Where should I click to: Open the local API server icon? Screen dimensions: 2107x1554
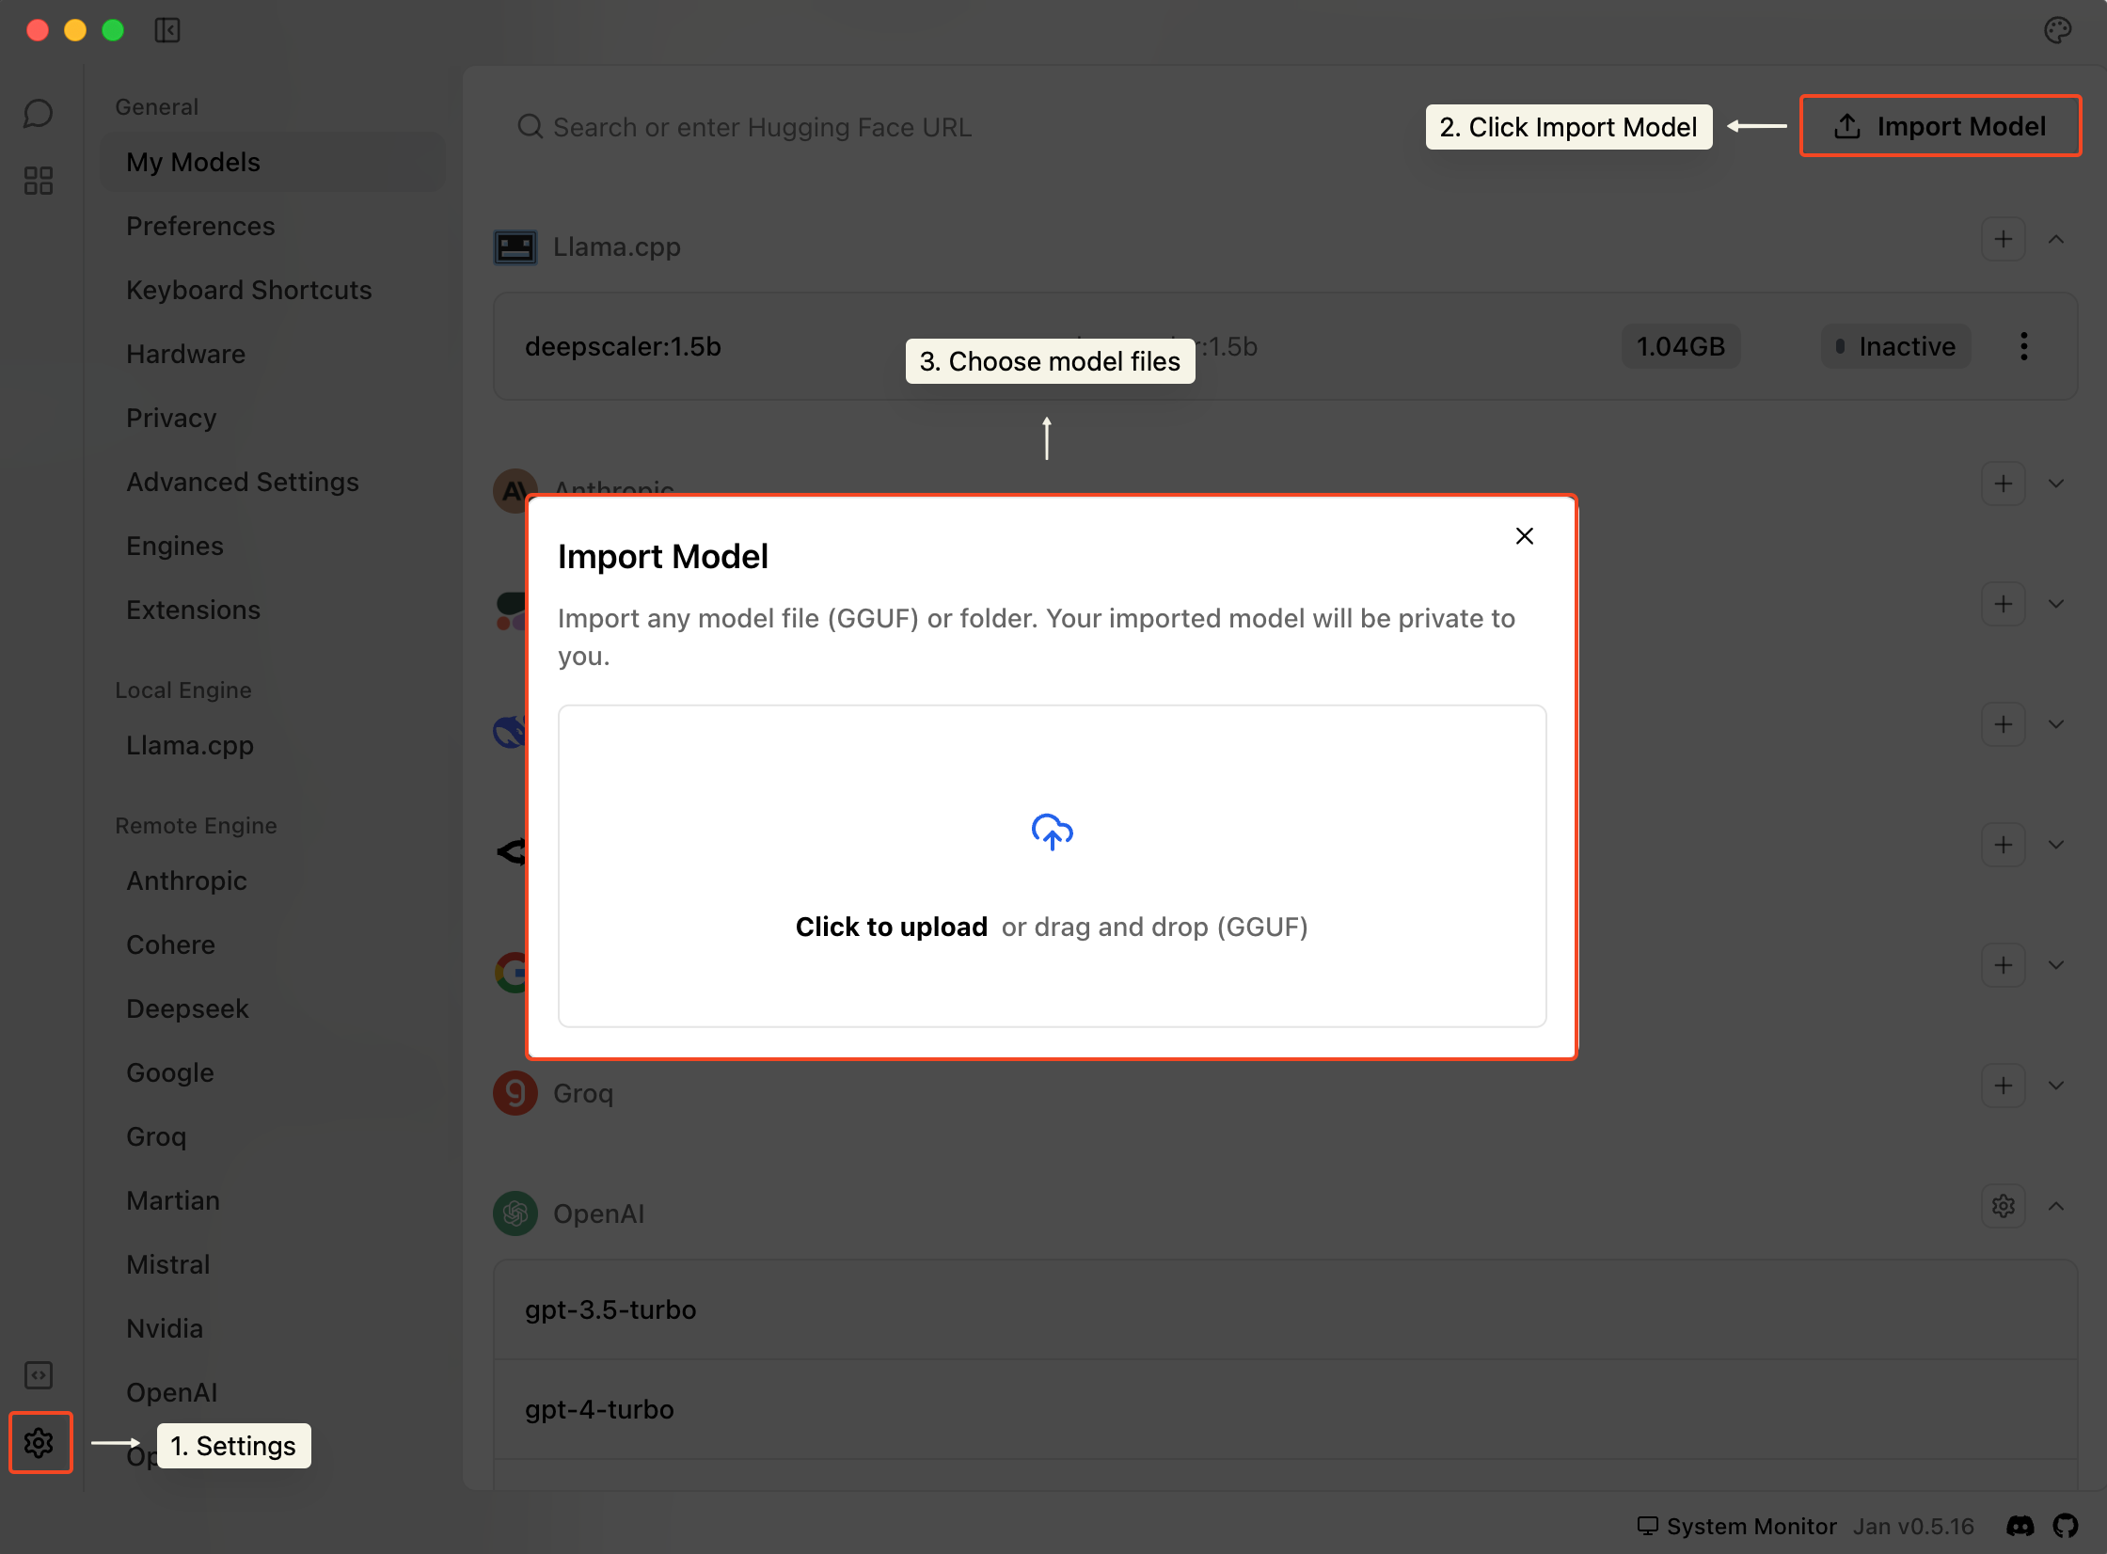pos(39,1375)
